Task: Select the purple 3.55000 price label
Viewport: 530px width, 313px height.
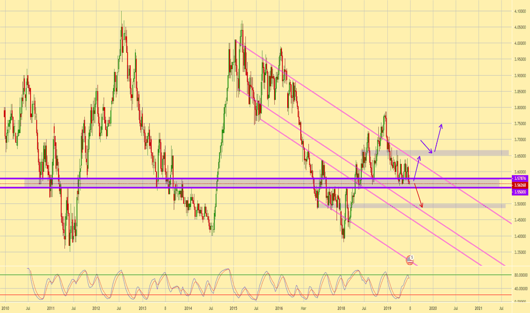Action: coord(520,192)
